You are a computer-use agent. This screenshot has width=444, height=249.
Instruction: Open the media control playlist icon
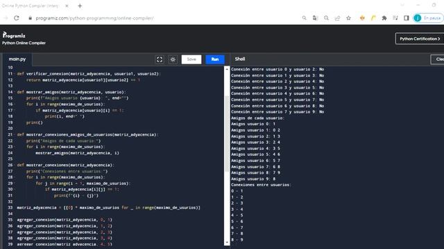point(395,18)
